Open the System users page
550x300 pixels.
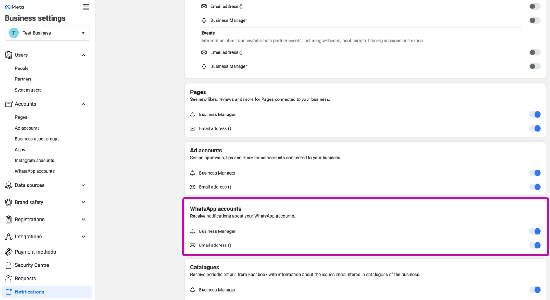pos(28,90)
